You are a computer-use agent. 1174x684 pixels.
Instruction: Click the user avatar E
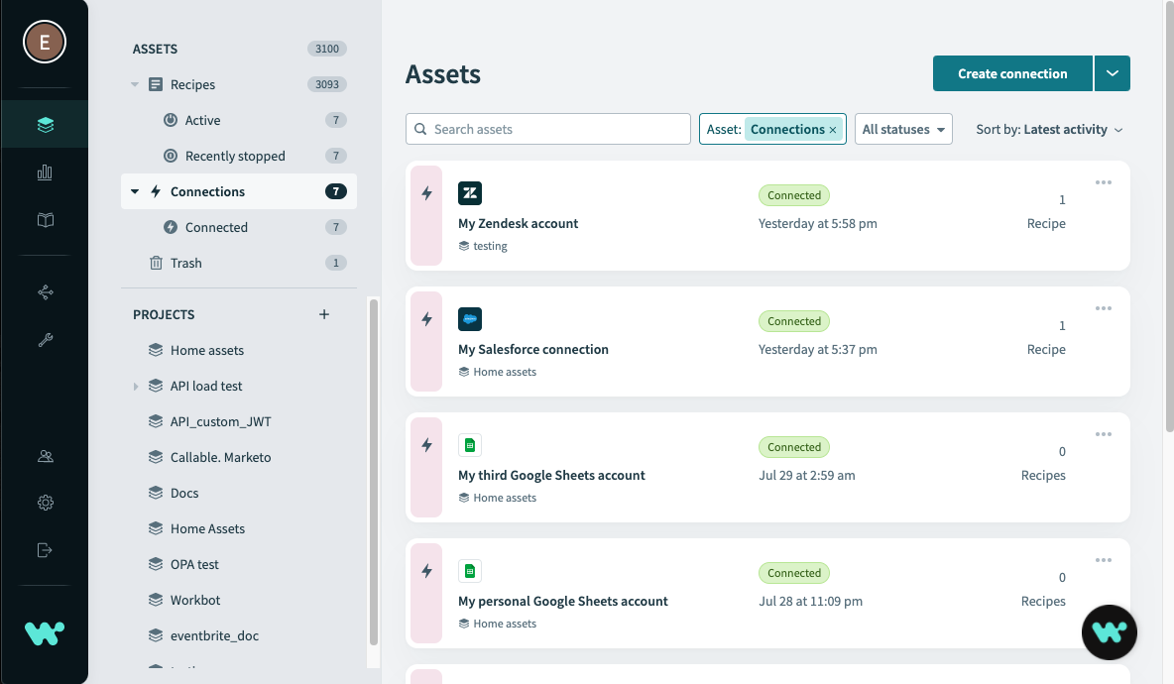coord(45,43)
